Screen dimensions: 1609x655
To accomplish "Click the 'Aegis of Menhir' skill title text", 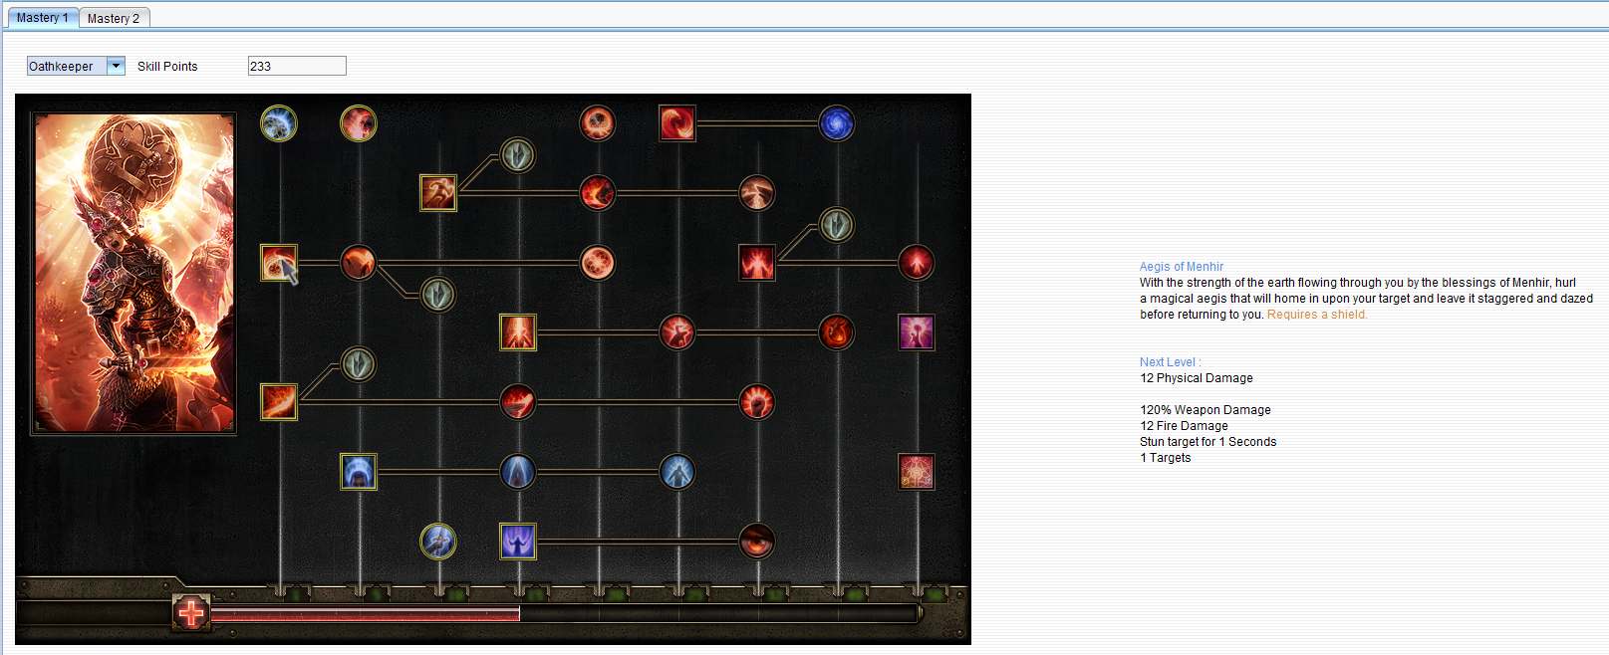I will point(1182,267).
